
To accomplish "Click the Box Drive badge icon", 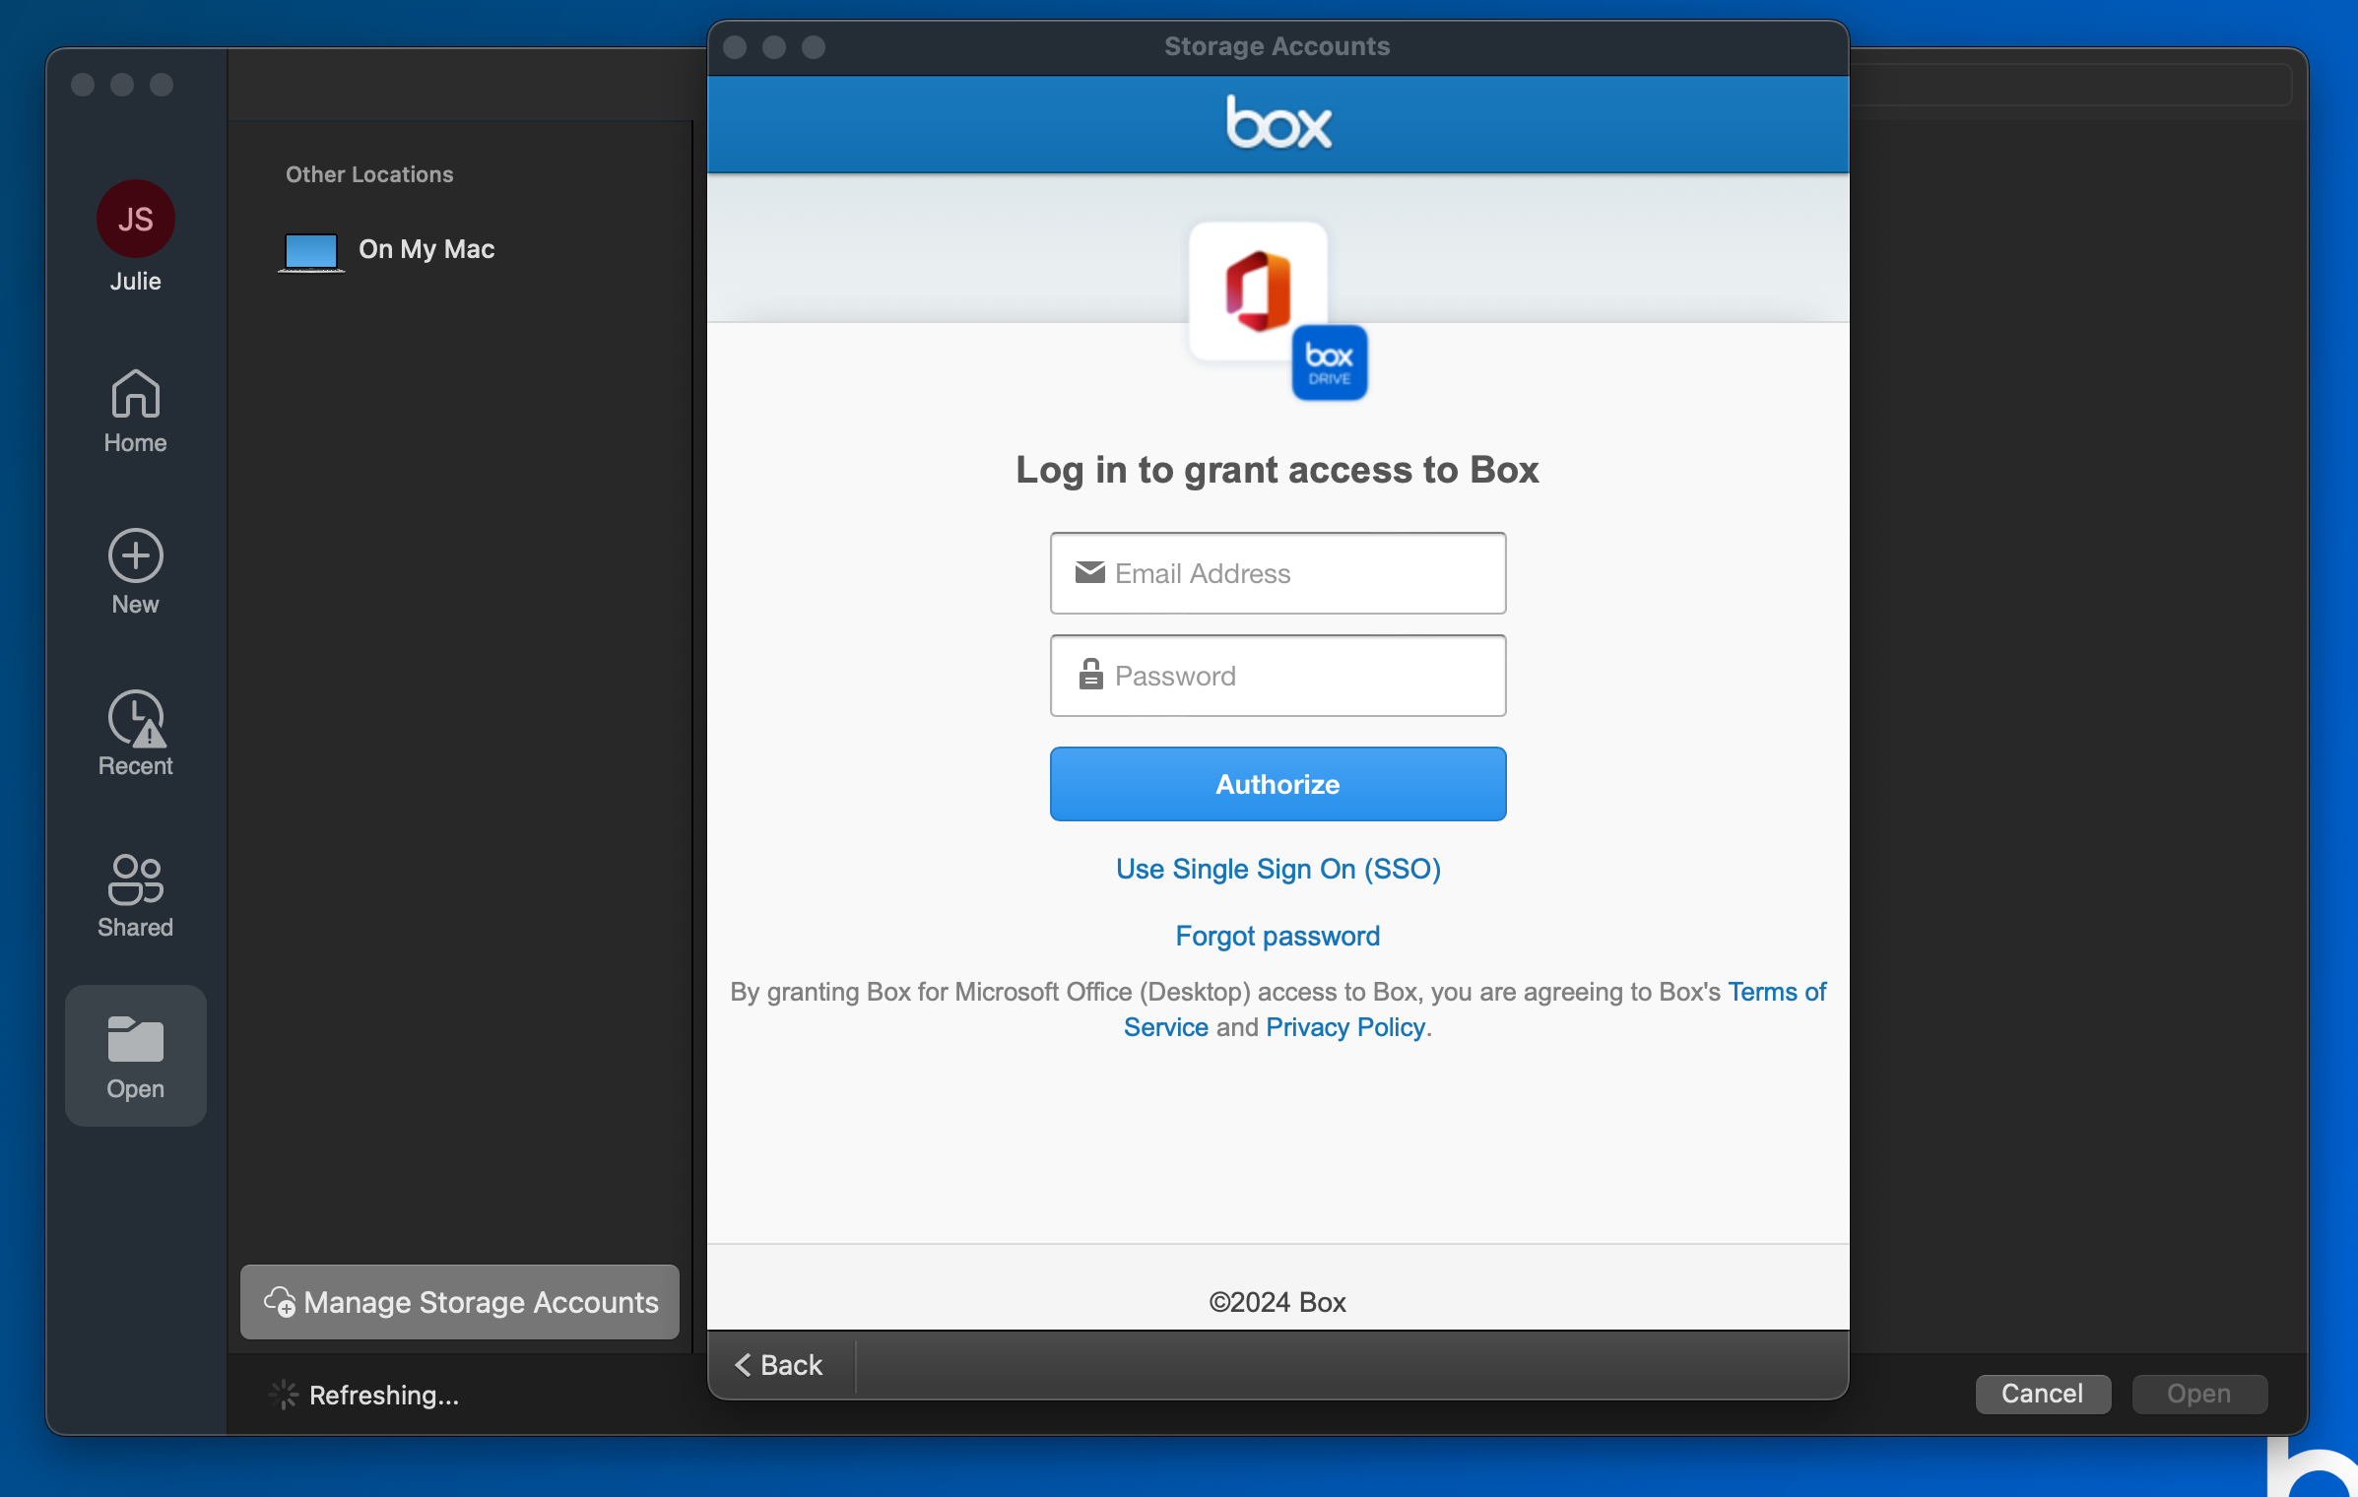I will 1329,363.
